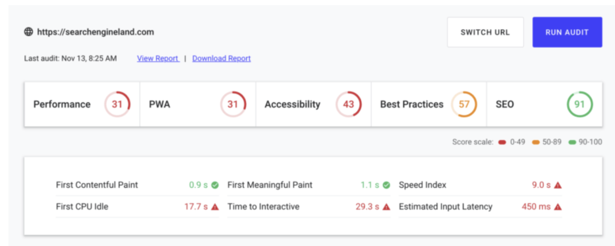The height and width of the screenshot is (246, 615).
Task: Open the View Report link
Action: tap(158, 58)
